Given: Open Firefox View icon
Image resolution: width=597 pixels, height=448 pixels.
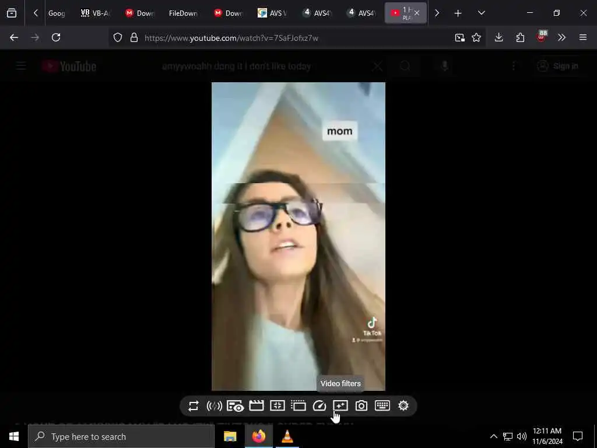Looking at the screenshot, I should [12, 13].
